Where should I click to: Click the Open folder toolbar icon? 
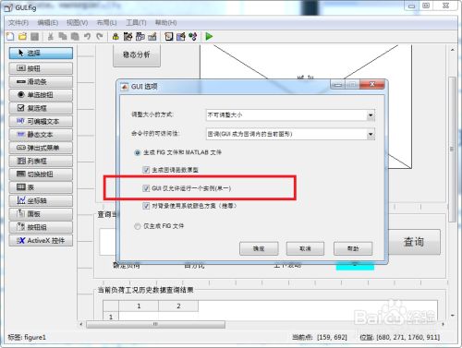pos(22,37)
